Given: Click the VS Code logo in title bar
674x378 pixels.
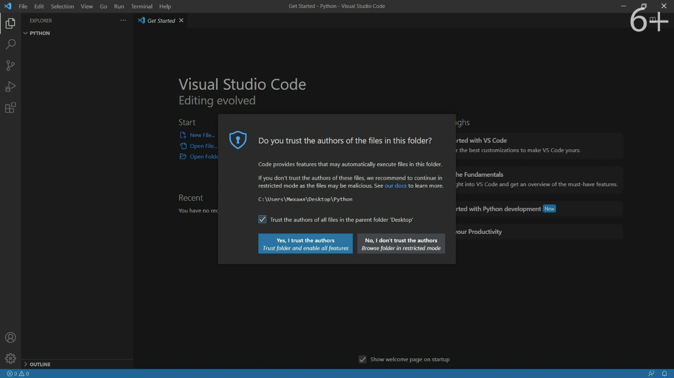Looking at the screenshot, I should coord(7,6).
